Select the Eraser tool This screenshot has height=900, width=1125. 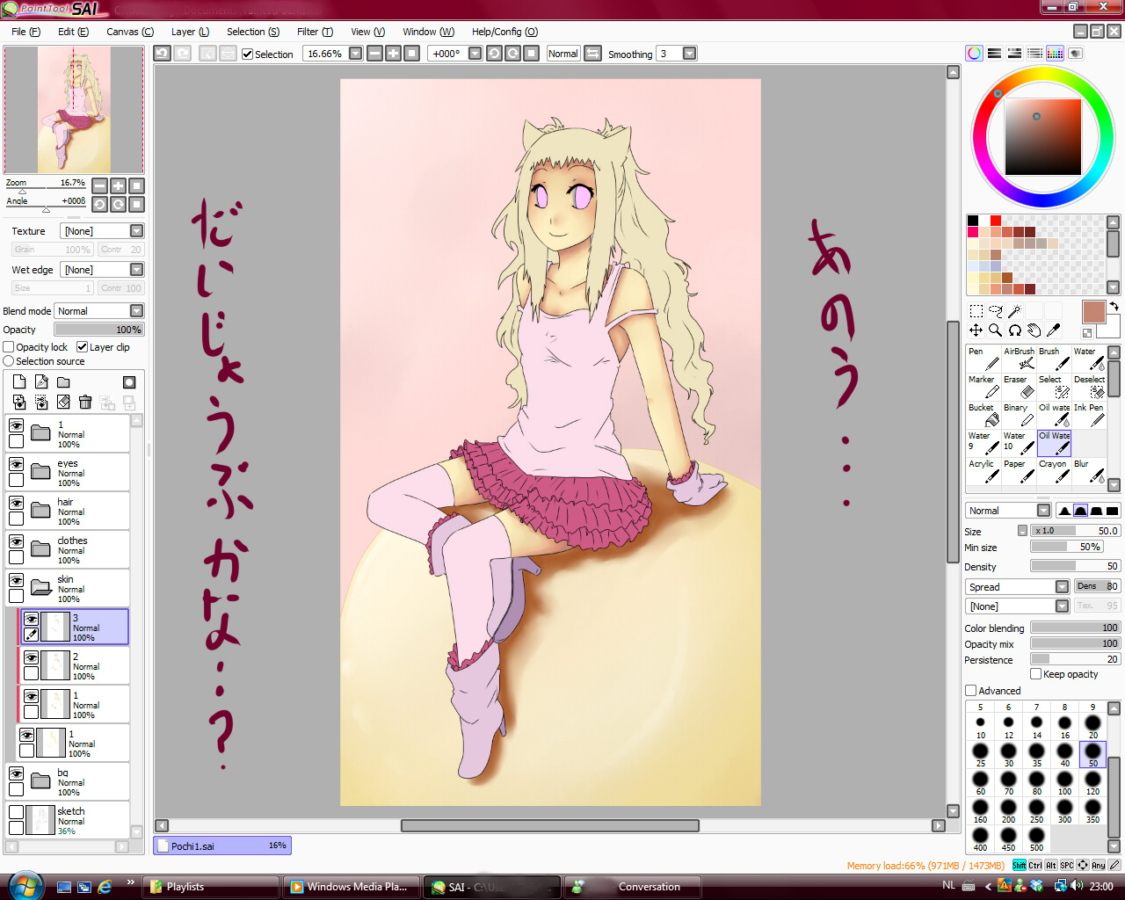[1019, 386]
